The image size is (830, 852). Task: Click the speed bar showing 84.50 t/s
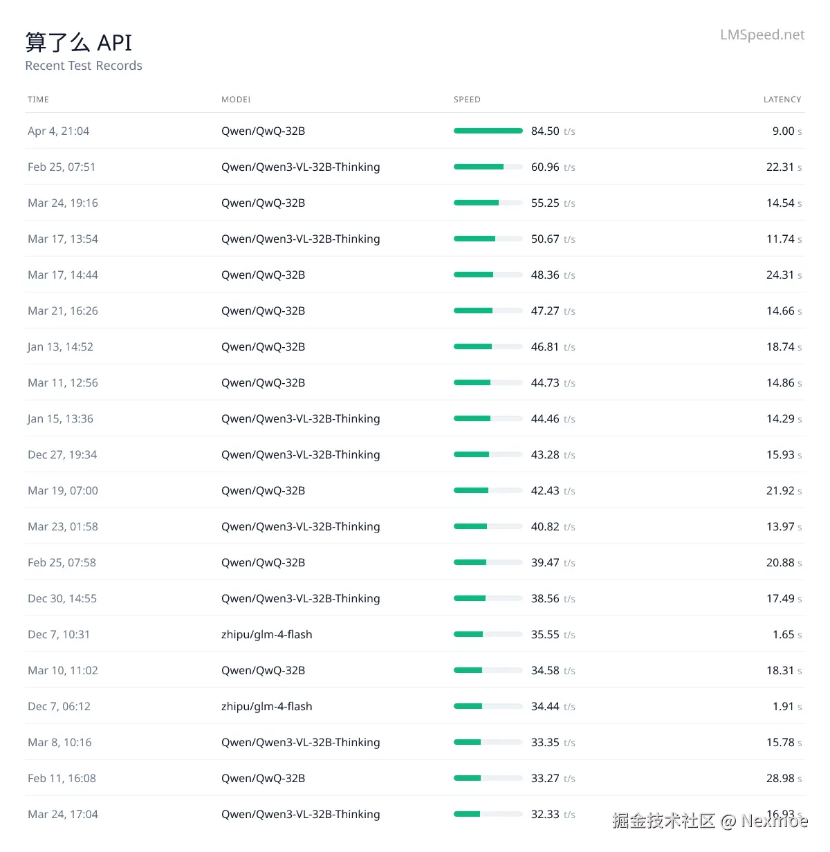pyautogui.click(x=488, y=130)
